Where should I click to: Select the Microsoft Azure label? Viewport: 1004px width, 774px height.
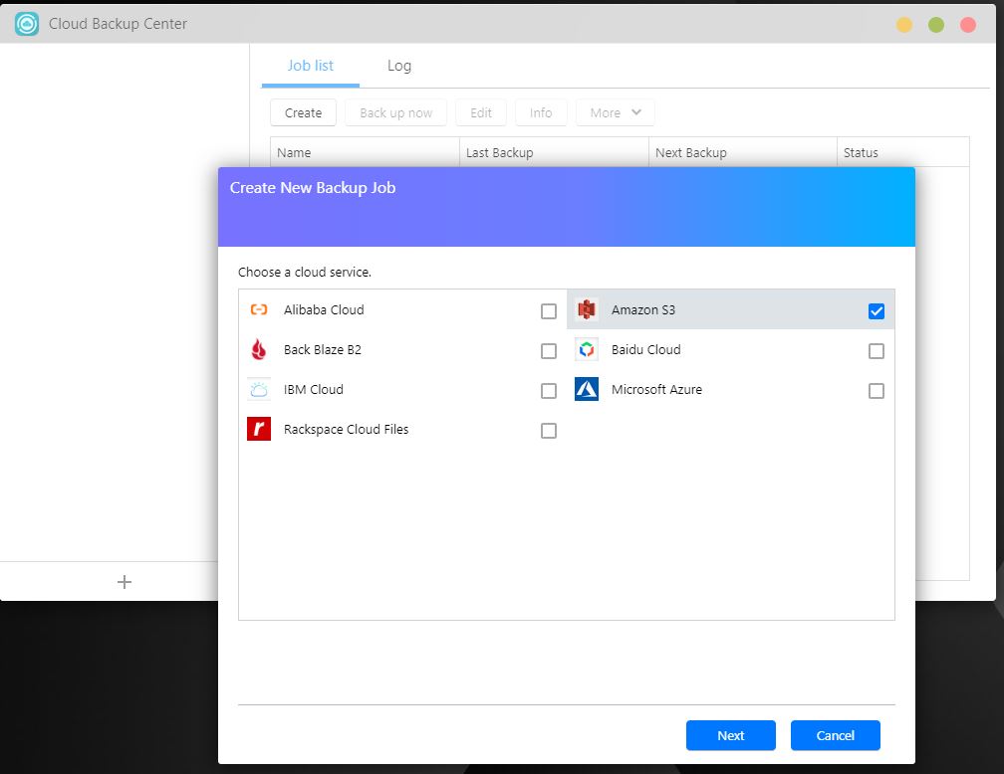(656, 390)
